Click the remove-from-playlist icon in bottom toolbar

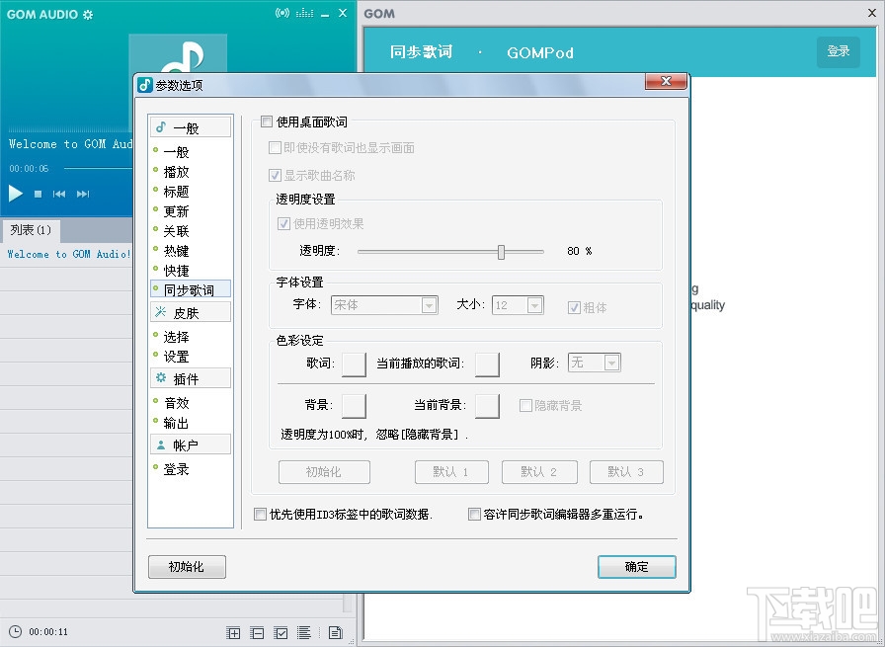coord(257,632)
